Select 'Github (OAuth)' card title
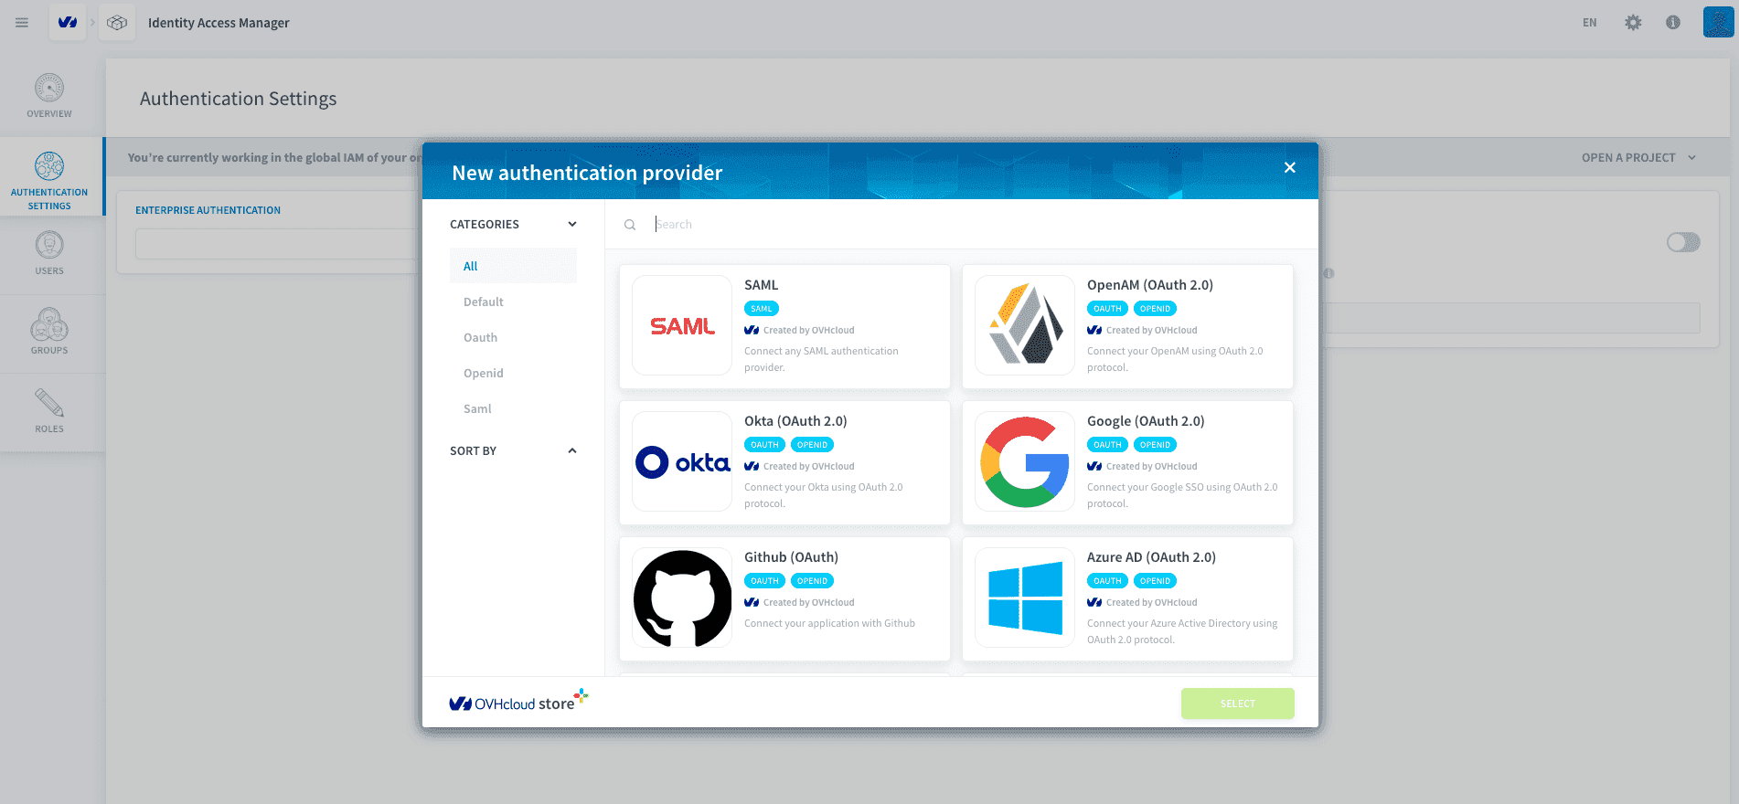The image size is (1739, 804). coord(791,557)
